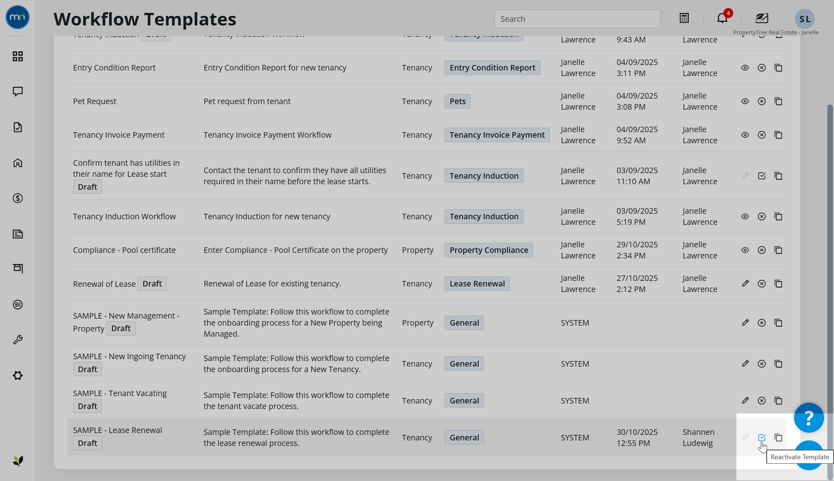The height and width of the screenshot is (481, 834).
Task: Click into the Search field
Action: [577, 19]
